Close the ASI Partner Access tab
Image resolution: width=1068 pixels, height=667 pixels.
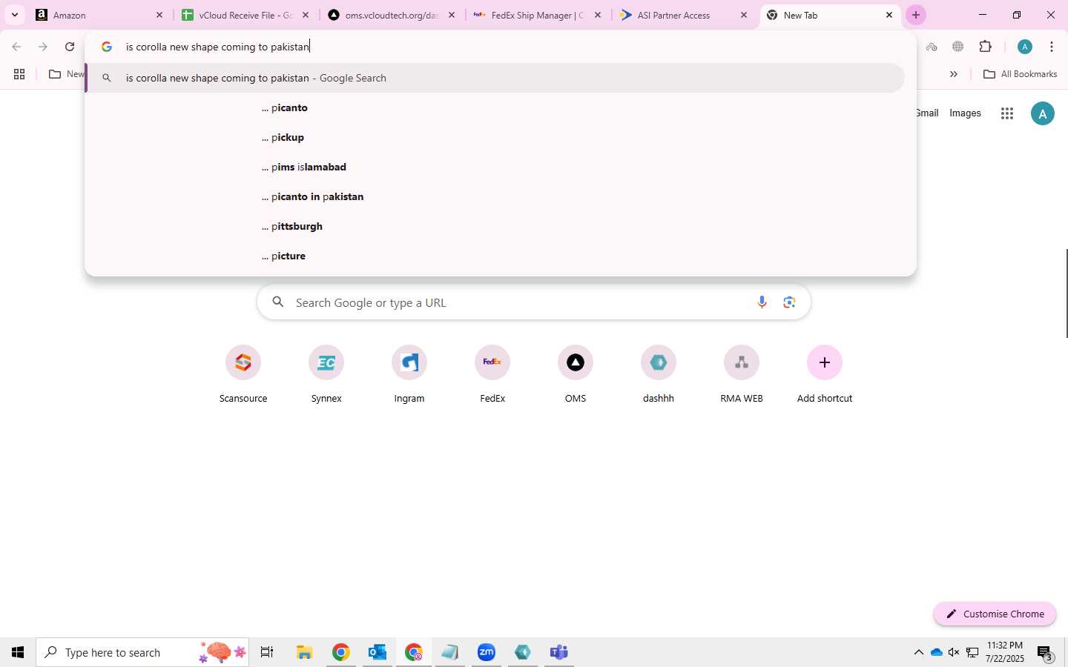(x=744, y=15)
